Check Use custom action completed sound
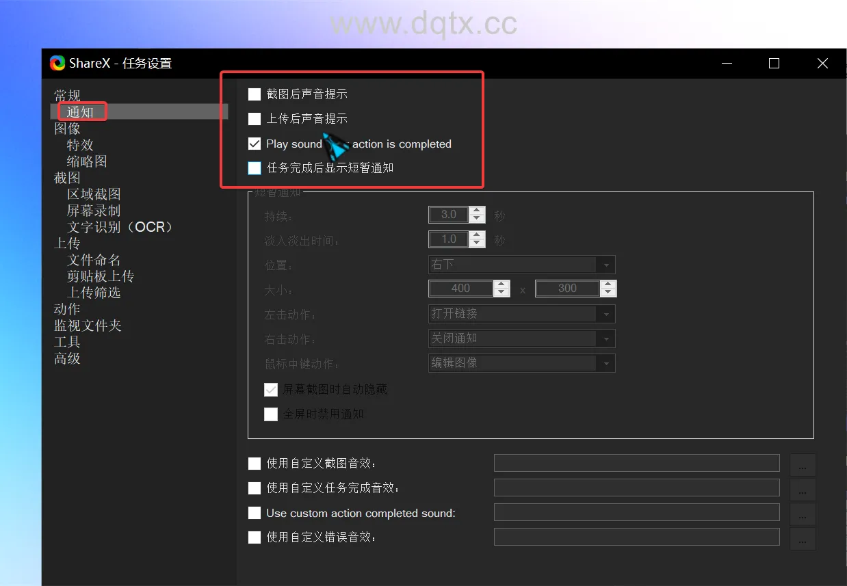The height and width of the screenshot is (586, 847). click(255, 513)
